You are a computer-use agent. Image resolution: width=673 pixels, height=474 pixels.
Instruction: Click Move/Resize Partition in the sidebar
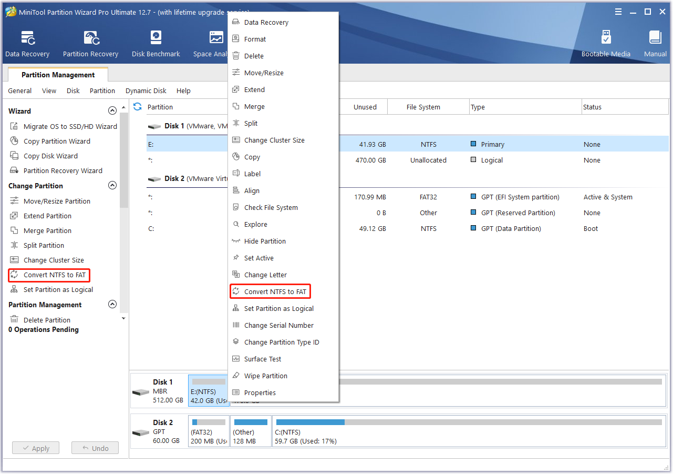[50, 201]
